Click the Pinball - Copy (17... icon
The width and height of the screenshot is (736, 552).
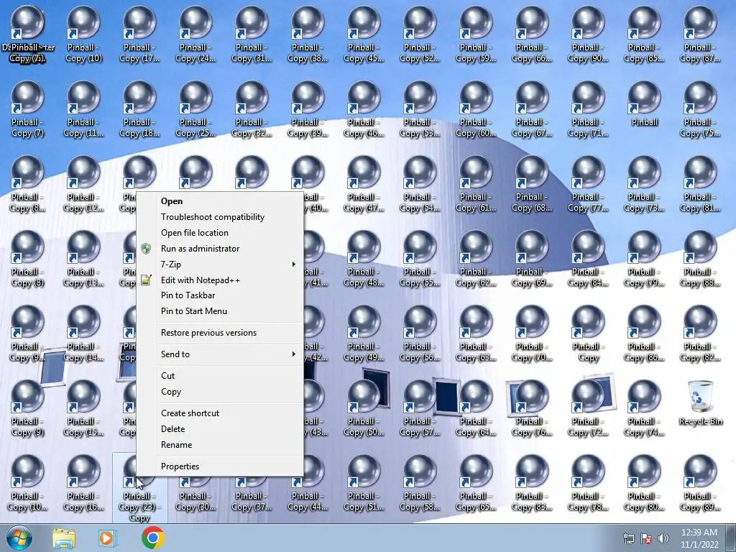coord(139,34)
